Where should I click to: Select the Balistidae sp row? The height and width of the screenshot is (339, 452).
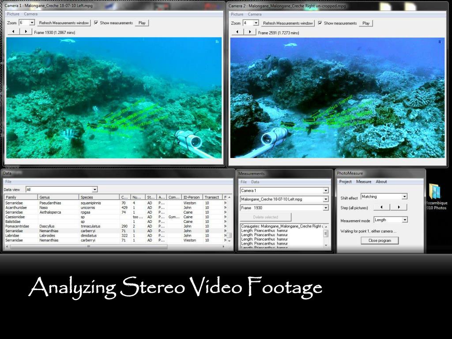[115, 222]
